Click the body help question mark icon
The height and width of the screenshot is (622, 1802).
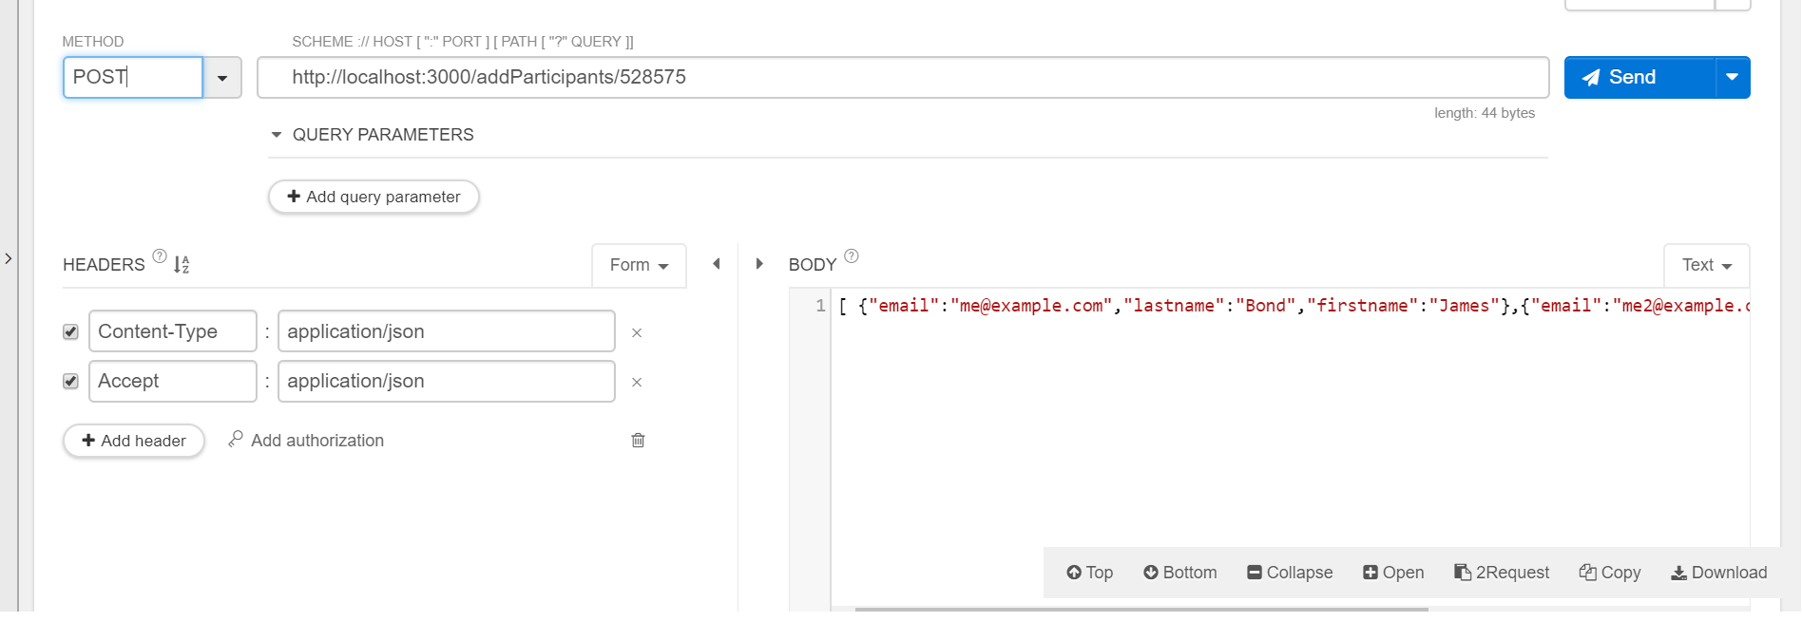click(852, 256)
